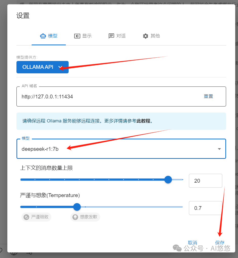Click the 上下文的消息数量上限 label

coord(46,168)
